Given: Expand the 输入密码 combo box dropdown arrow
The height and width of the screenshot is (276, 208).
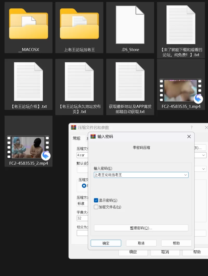Looking at the screenshot, I should click(185, 175).
